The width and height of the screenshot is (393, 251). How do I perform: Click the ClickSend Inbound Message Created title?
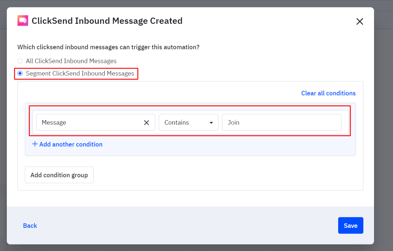coord(107,21)
